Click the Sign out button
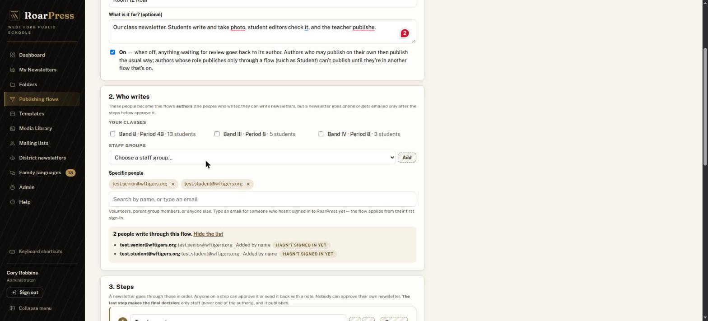 coord(25,293)
